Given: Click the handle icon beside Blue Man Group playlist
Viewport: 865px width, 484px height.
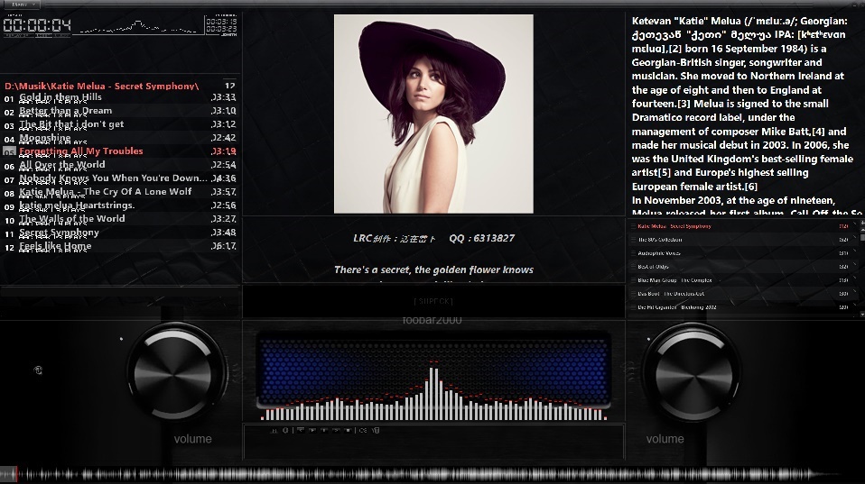Looking at the screenshot, I should click(633, 280).
